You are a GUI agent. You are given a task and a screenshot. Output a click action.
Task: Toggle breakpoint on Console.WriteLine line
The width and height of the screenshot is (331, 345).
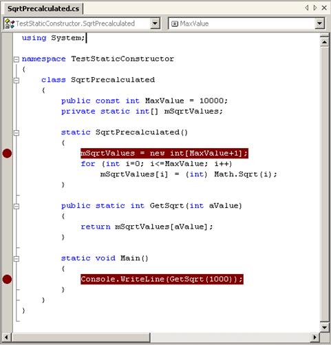[x=7, y=279]
